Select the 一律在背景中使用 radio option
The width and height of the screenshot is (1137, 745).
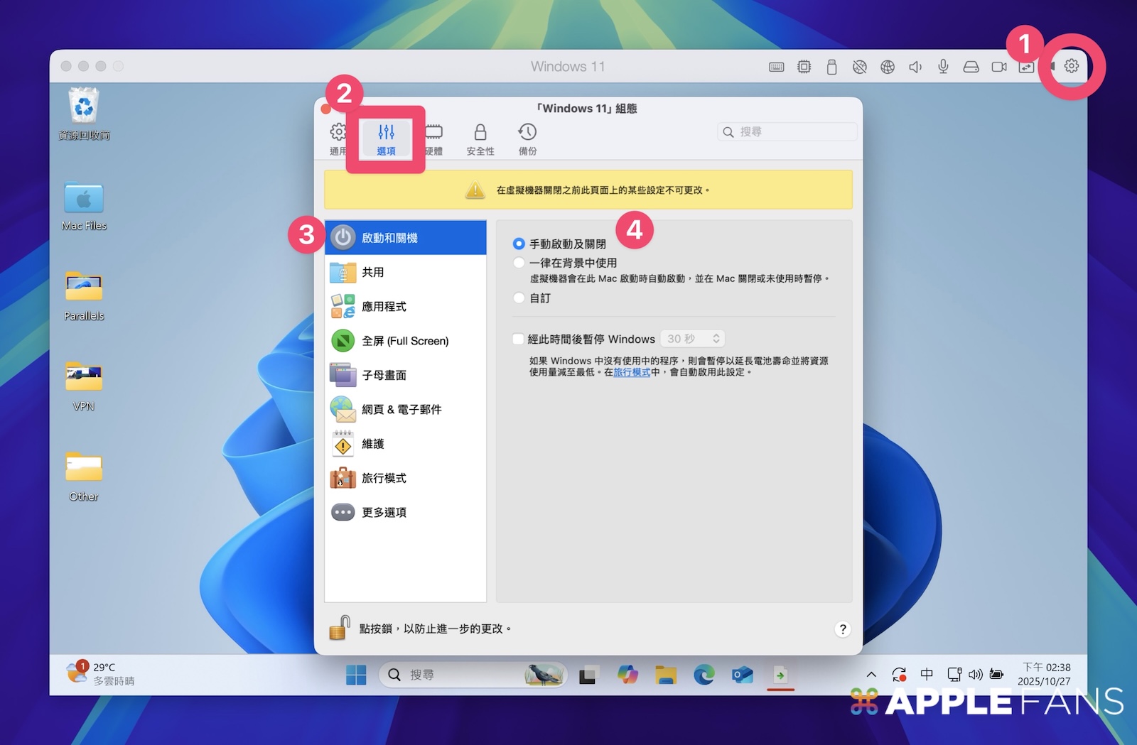[519, 263]
